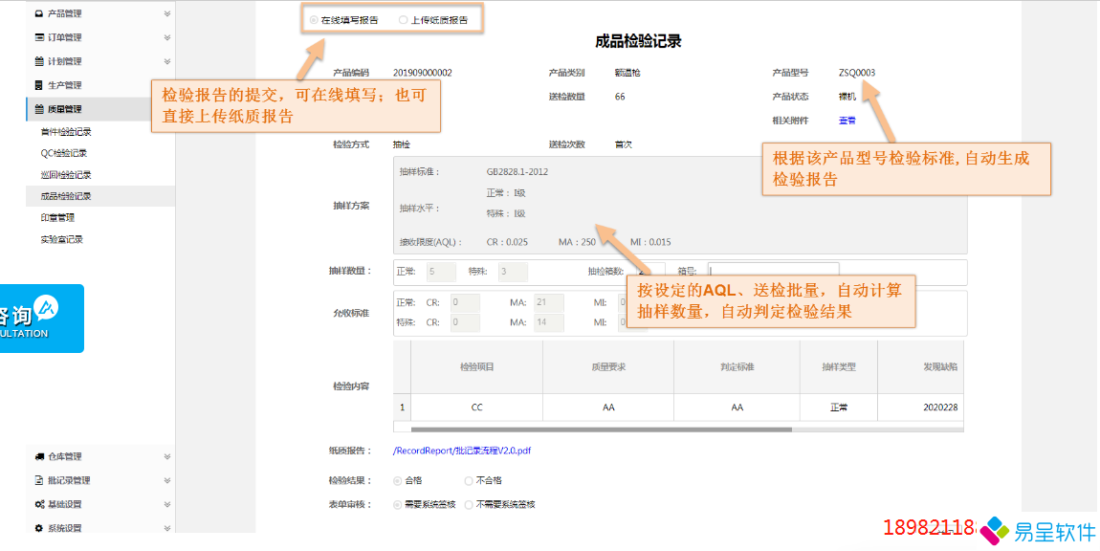
Task: Click the 特殊 row CR acceptance field
Action: [465, 323]
